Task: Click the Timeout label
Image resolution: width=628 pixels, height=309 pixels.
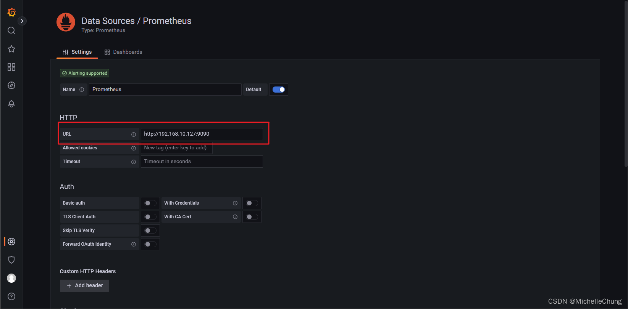Action: click(x=71, y=162)
